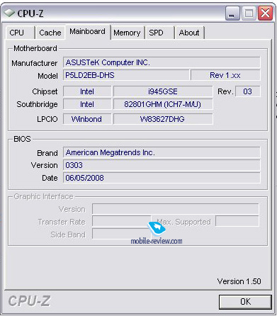Image resolution: width=277 pixels, height=316 pixels.
Task: Click the model revision Rev 1.xx field
Action: tap(225, 75)
